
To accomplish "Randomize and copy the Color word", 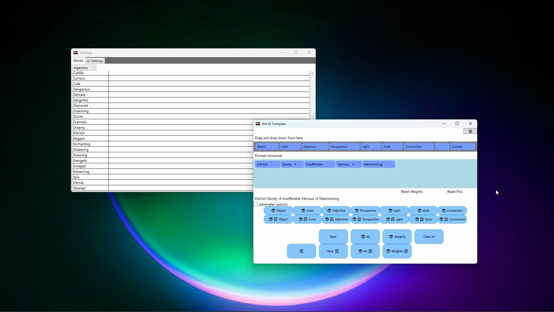I will (x=307, y=219).
